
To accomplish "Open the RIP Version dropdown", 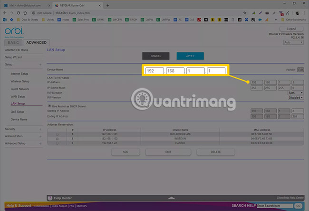I will click(x=295, y=98).
